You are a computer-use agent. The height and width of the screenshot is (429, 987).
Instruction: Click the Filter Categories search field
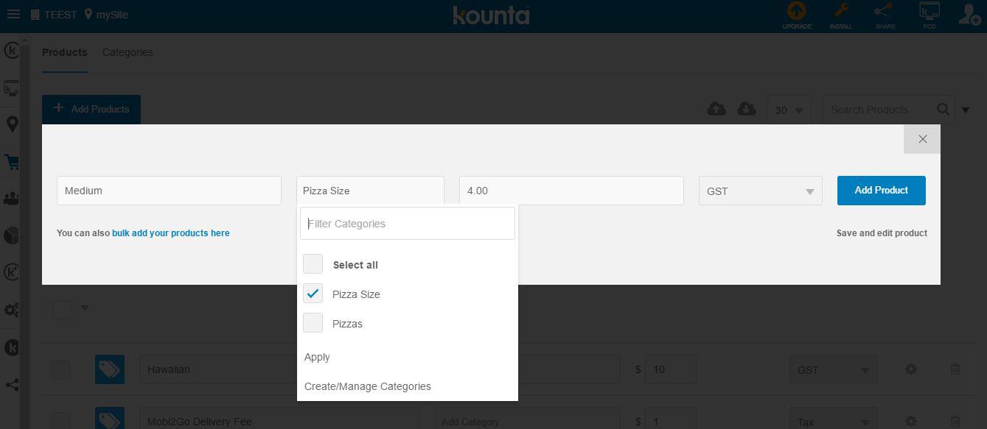tap(407, 224)
